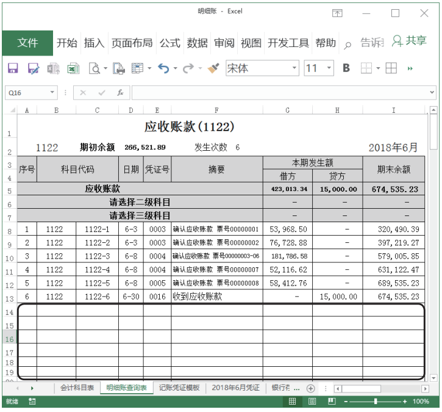Image resolution: width=442 pixels, height=412 pixels.
Task: Switch to the 插入 ribbon tab
Action: (94, 43)
